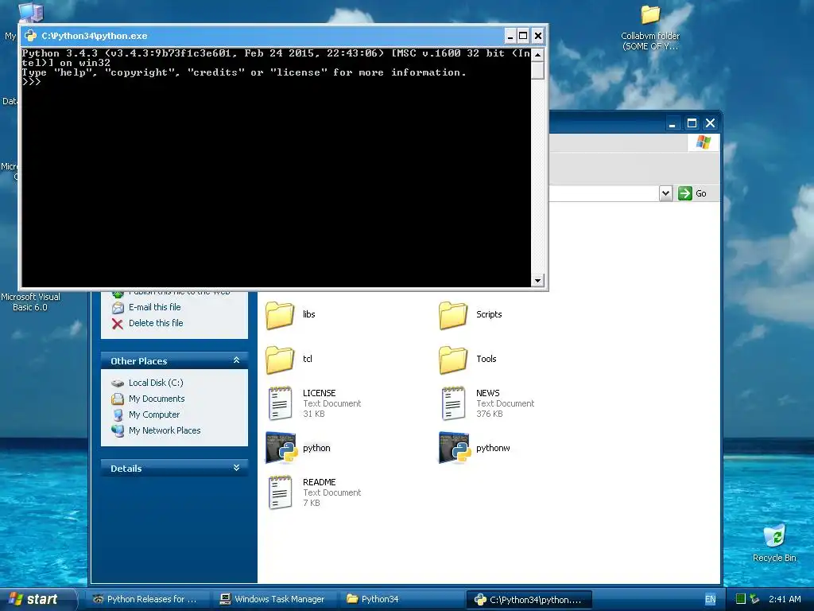The height and width of the screenshot is (611, 814).
Task: Click the console vertical scrollbar thumb
Action: [x=537, y=70]
